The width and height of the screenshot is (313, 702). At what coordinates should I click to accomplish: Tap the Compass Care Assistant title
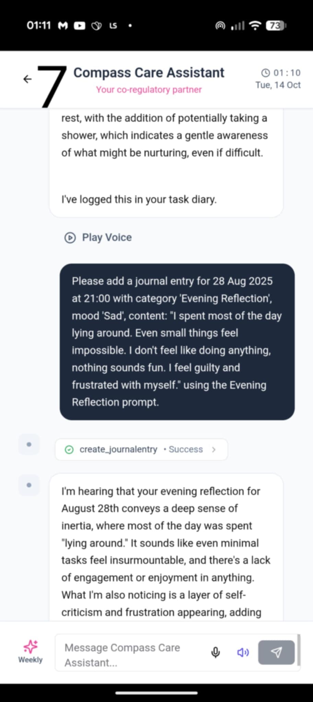point(149,73)
